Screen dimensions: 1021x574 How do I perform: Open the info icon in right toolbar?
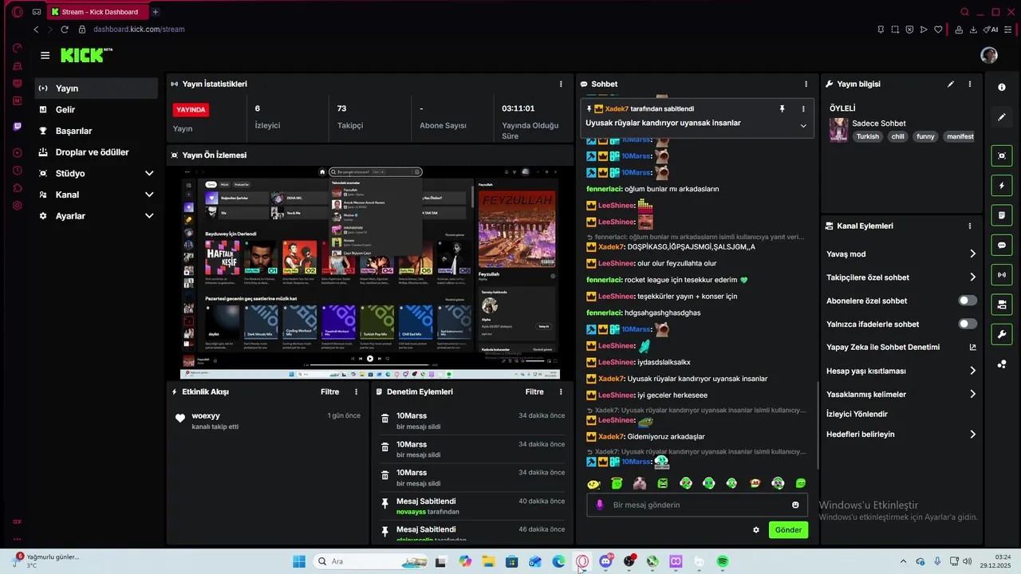1002,87
